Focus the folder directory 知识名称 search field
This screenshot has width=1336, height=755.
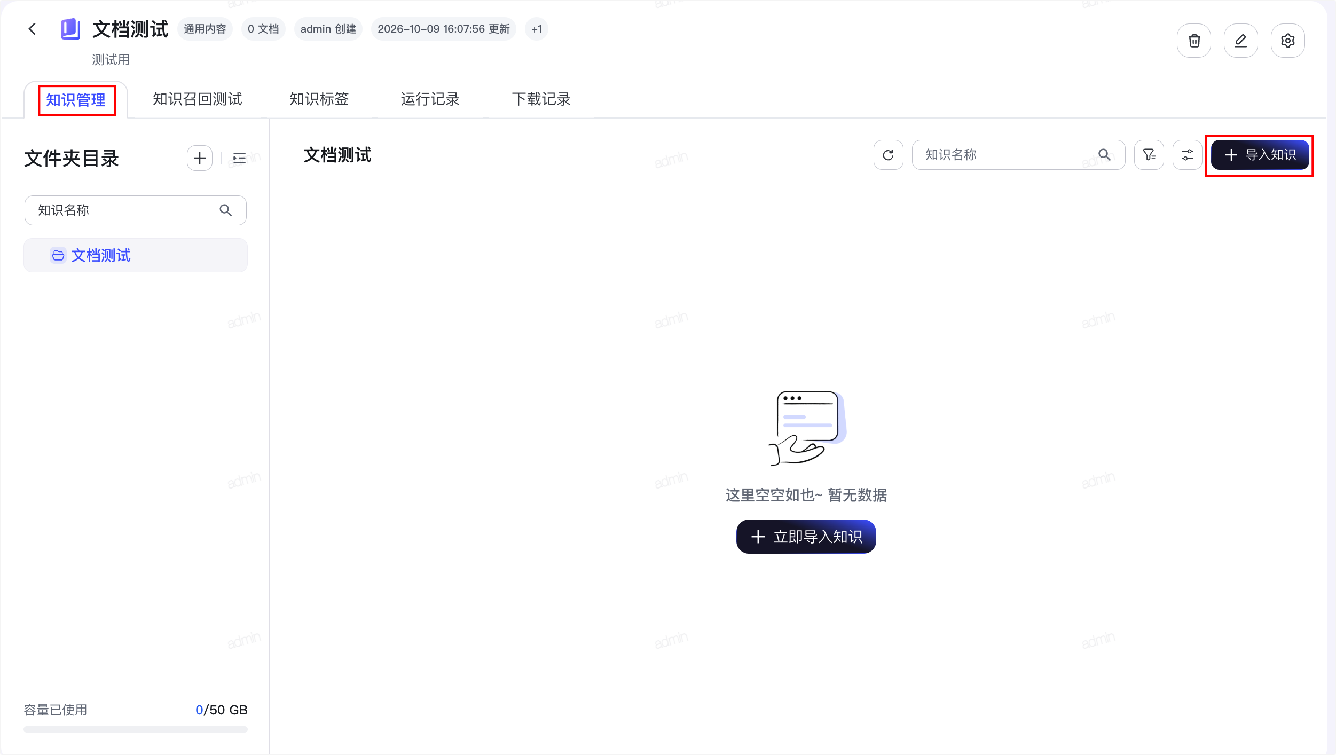click(136, 210)
